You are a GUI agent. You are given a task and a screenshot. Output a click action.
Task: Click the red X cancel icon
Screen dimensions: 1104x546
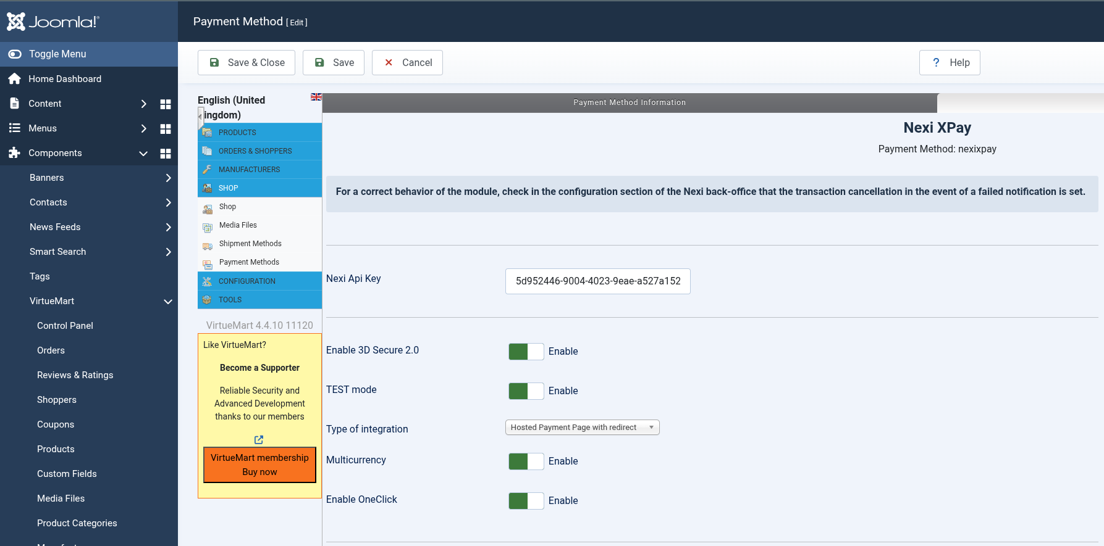click(x=389, y=62)
